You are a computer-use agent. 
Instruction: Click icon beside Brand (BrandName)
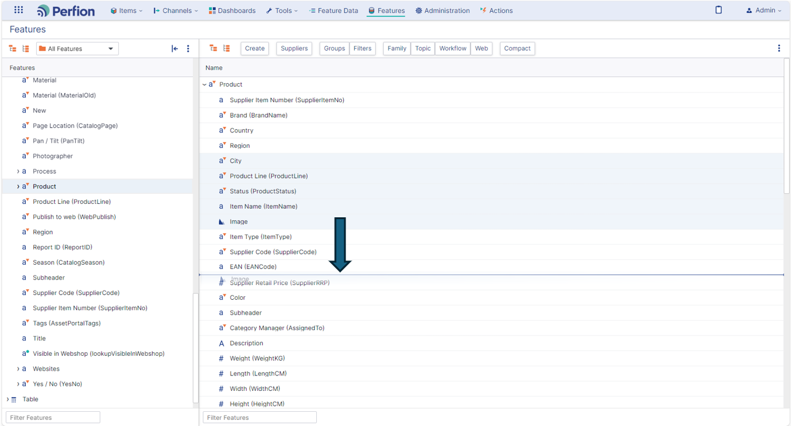pyautogui.click(x=222, y=115)
